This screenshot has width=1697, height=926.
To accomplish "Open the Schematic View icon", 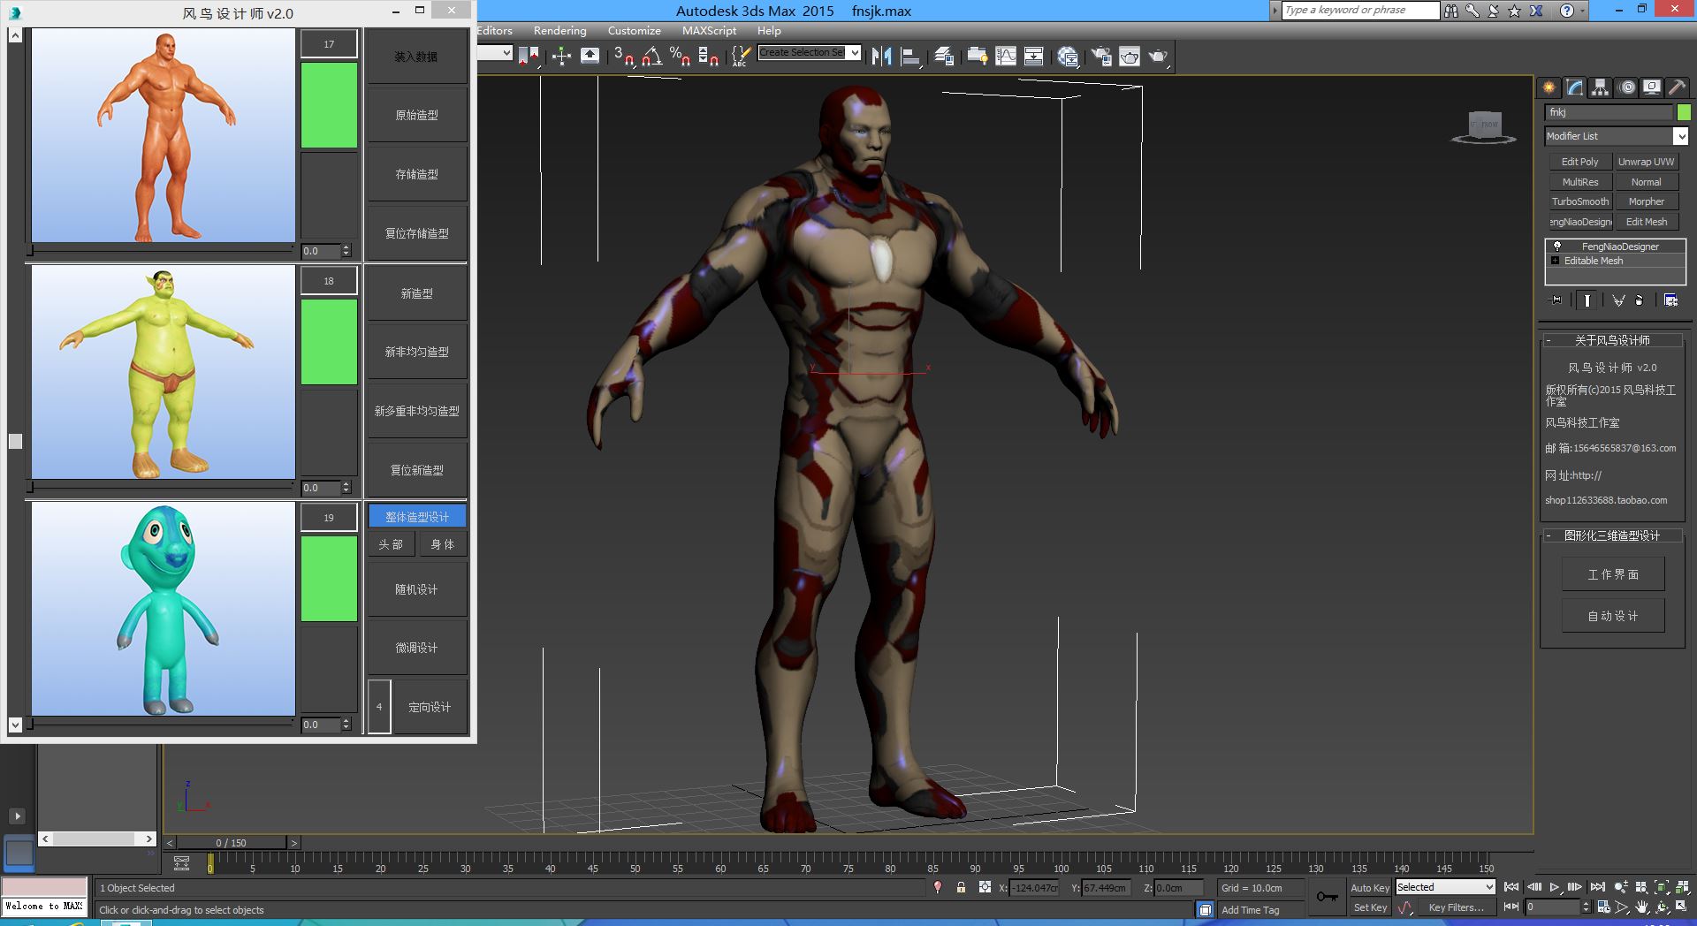I will (x=1033, y=57).
